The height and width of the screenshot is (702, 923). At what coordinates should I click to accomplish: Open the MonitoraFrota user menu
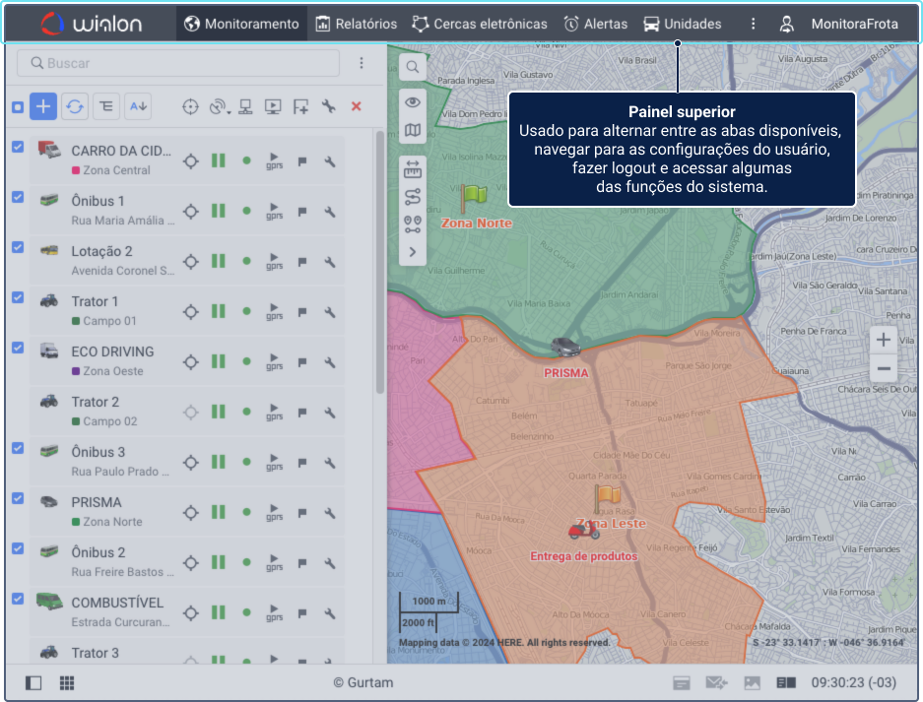click(839, 24)
